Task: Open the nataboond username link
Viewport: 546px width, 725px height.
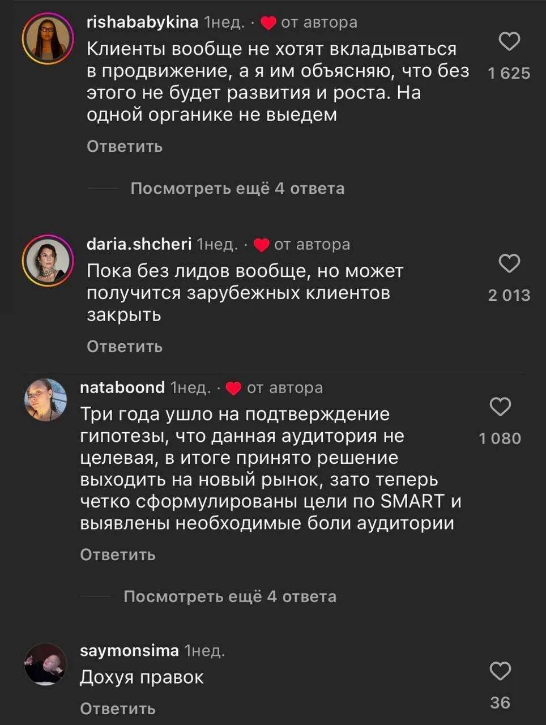Action: [122, 387]
